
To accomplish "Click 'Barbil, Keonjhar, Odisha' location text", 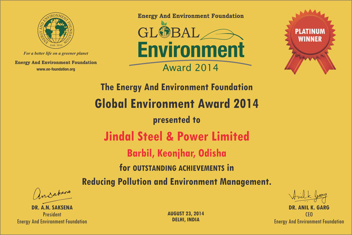I will 177,153.
